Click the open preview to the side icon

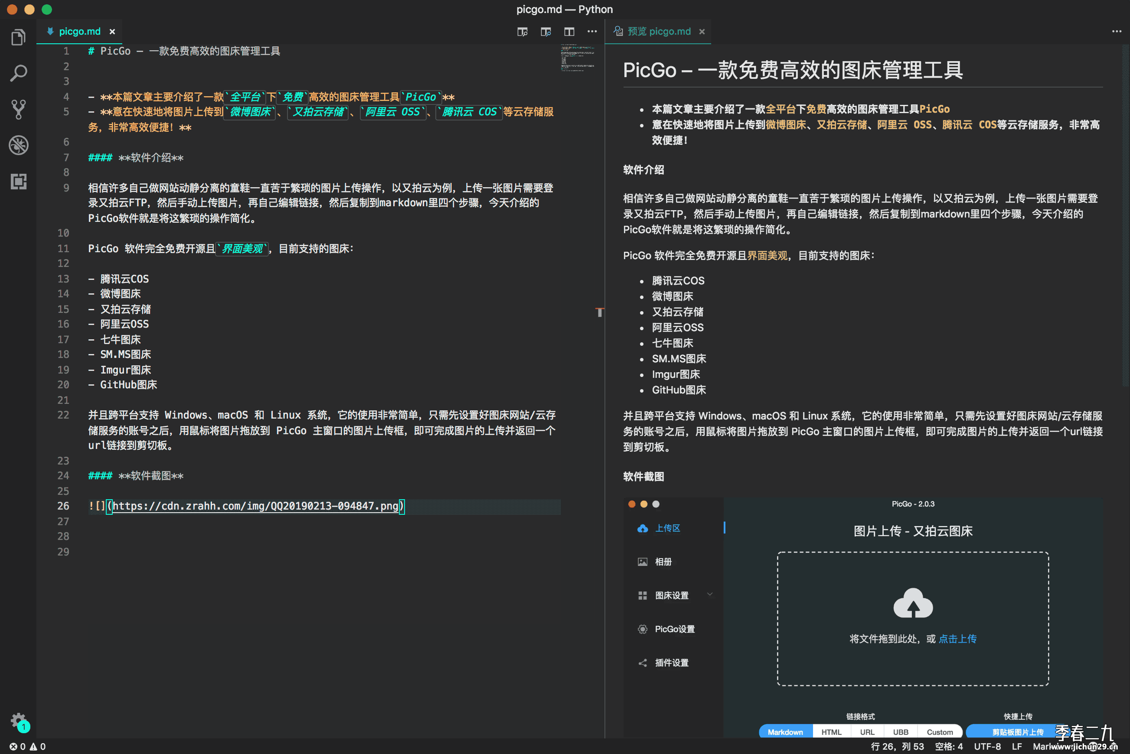pyautogui.click(x=545, y=32)
